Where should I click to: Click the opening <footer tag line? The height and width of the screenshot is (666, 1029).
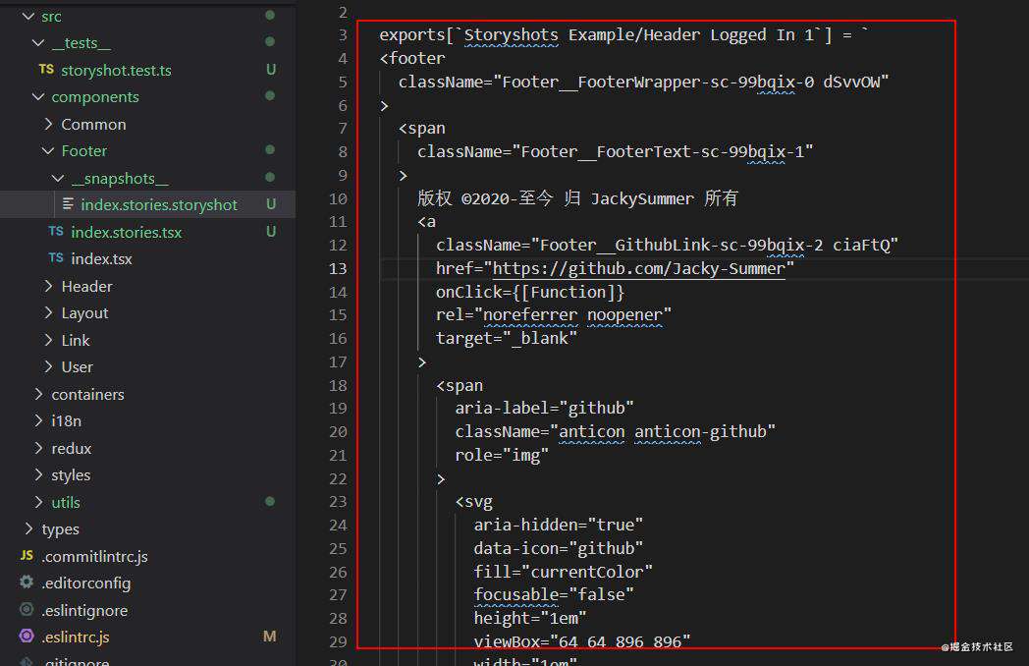coord(412,59)
